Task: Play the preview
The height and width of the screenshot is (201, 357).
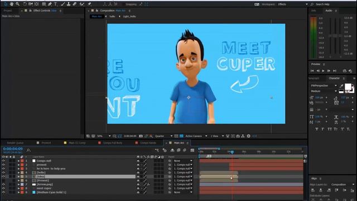Action: coord(323,71)
